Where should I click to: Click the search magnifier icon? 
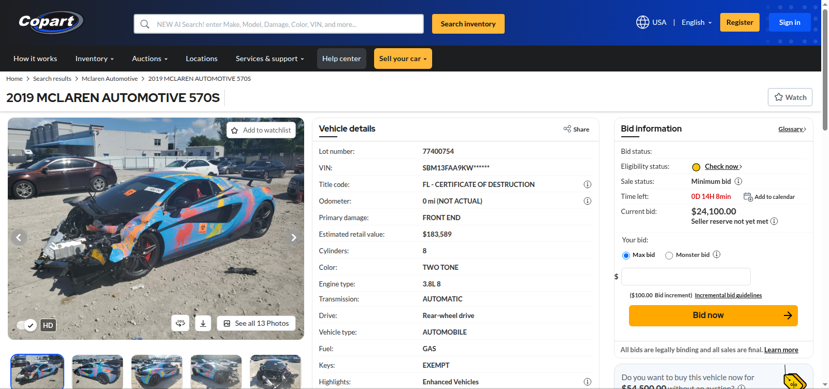coord(145,24)
